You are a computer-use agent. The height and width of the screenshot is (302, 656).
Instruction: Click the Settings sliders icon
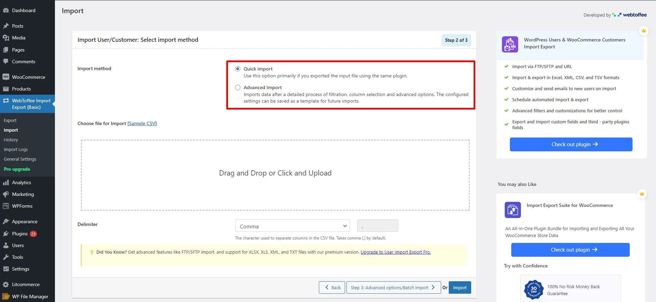point(6,269)
